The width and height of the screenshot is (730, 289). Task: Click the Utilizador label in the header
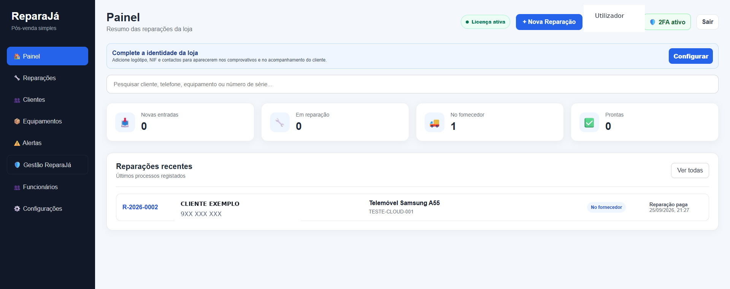coord(609,16)
